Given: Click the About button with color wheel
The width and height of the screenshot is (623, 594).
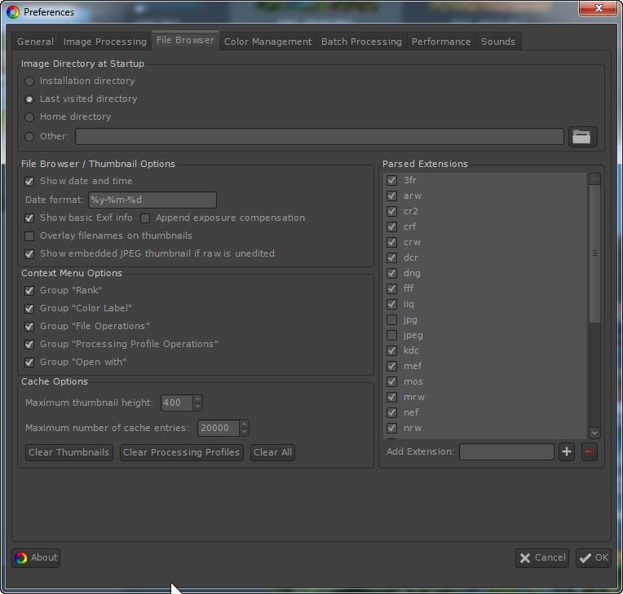Looking at the screenshot, I should (36, 558).
